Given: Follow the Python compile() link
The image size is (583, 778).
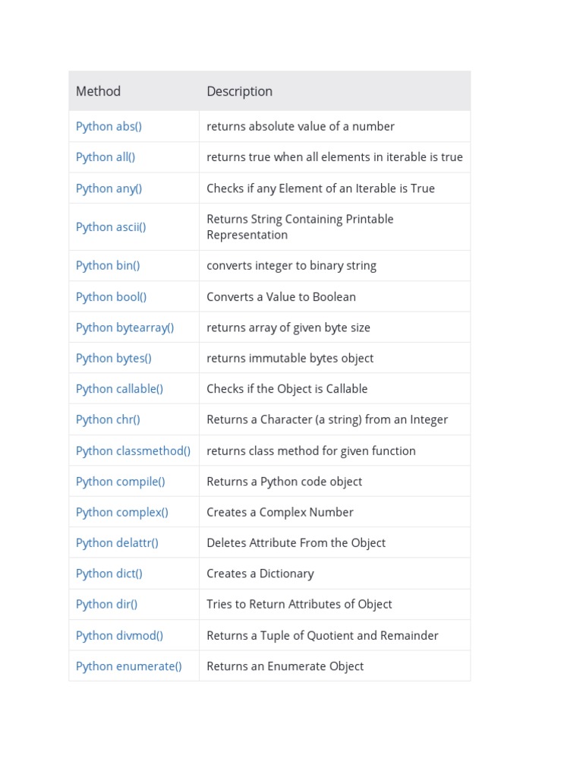Looking at the screenshot, I should (x=120, y=482).
